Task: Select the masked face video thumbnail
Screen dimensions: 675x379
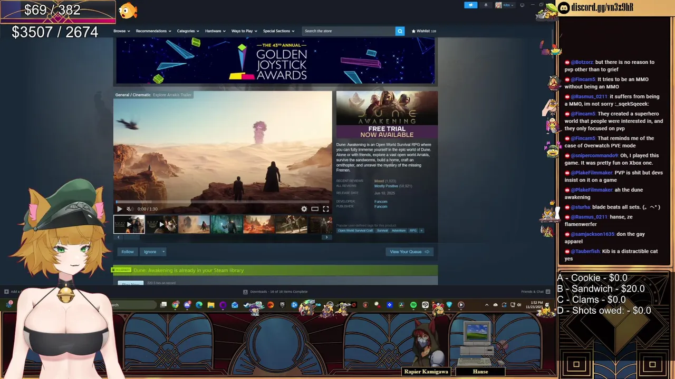Action: 161,224
